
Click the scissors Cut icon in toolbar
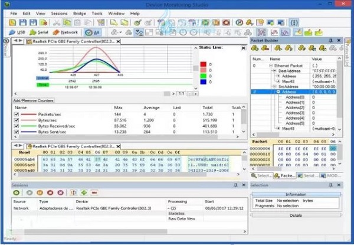click(x=57, y=22)
